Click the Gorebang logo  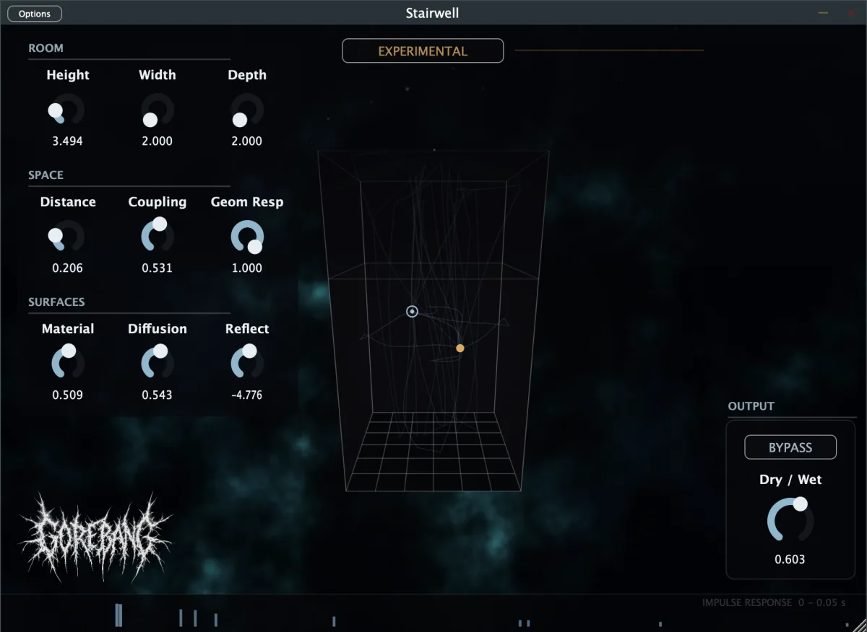(x=96, y=536)
